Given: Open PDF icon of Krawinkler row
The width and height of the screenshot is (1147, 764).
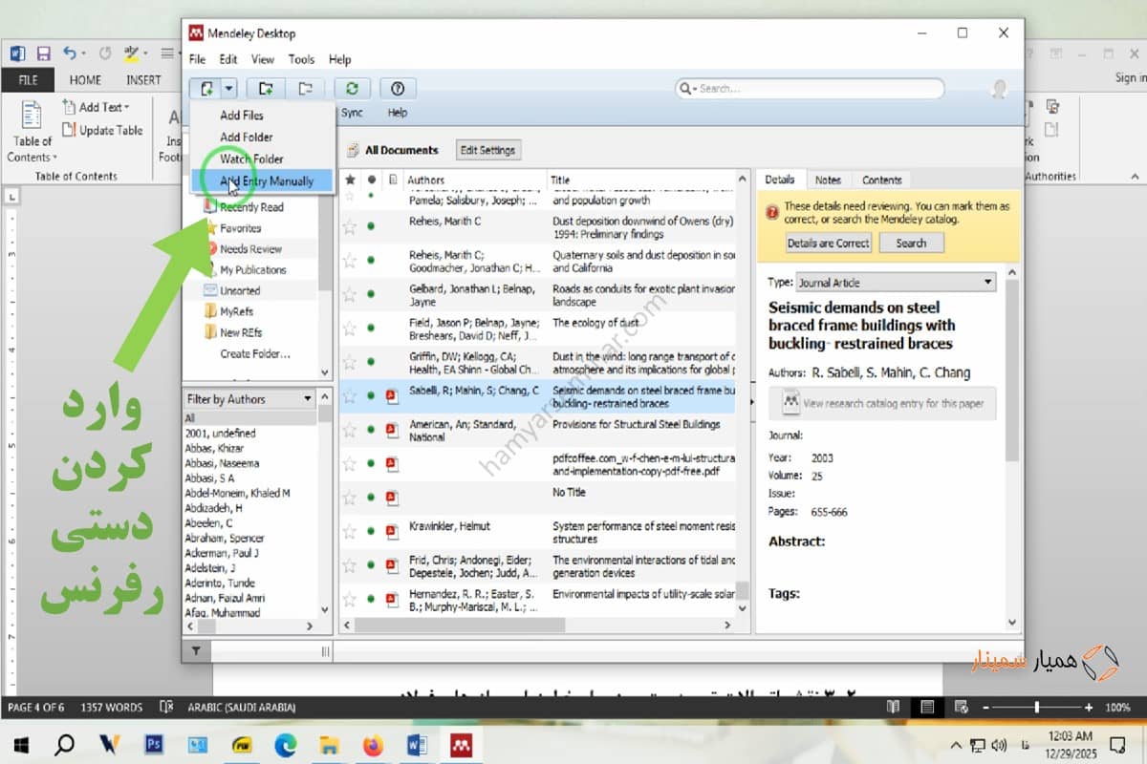Looking at the screenshot, I should pos(392,532).
